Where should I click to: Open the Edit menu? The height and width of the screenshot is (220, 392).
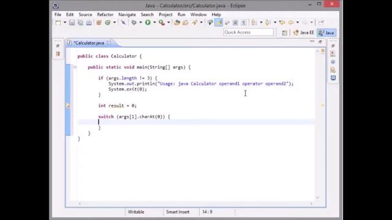click(70, 15)
